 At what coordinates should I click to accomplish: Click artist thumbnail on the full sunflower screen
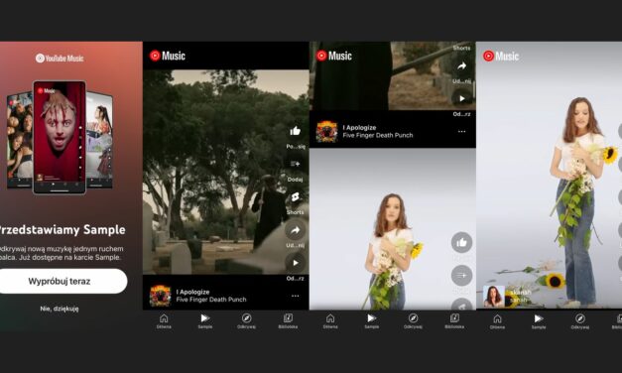[x=493, y=297]
